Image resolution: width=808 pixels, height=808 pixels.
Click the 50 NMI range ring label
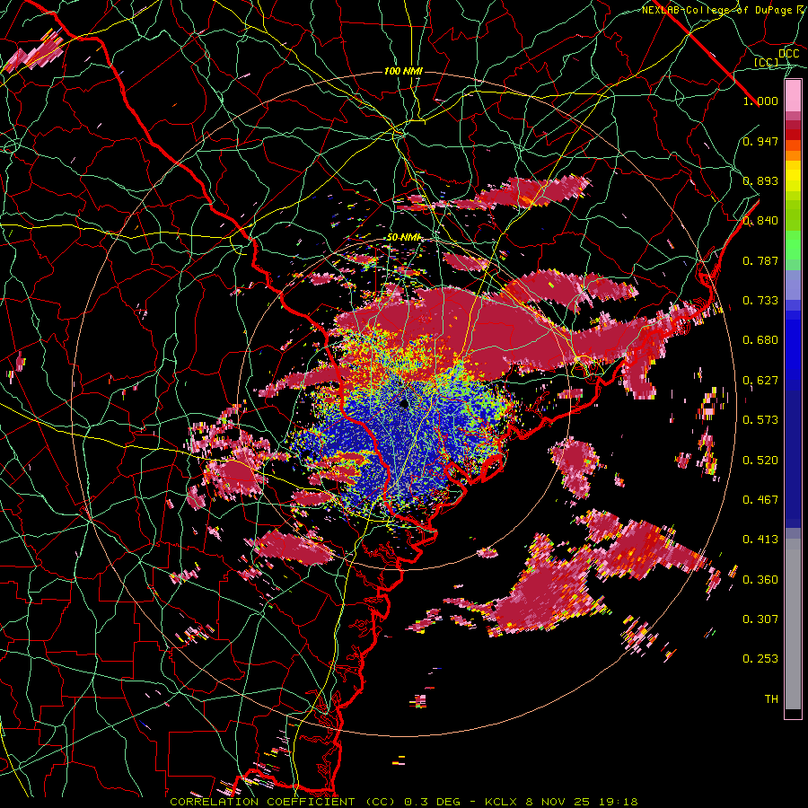tap(404, 238)
